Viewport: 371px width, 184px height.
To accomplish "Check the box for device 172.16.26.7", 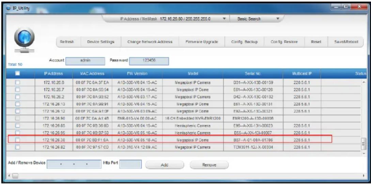I will click(x=18, y=90).
